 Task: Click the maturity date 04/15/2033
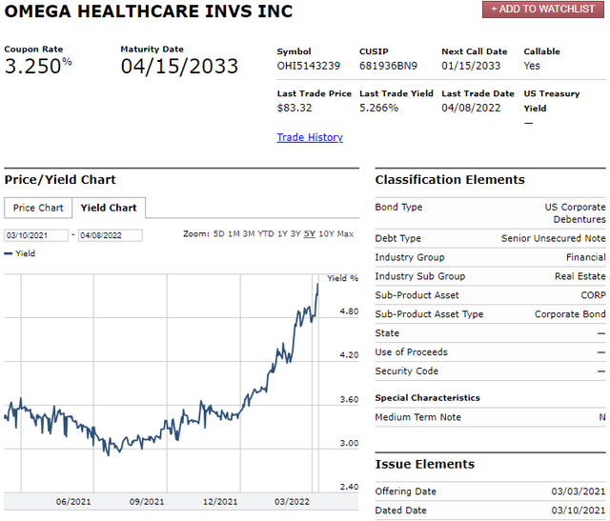tap(179, 66)
